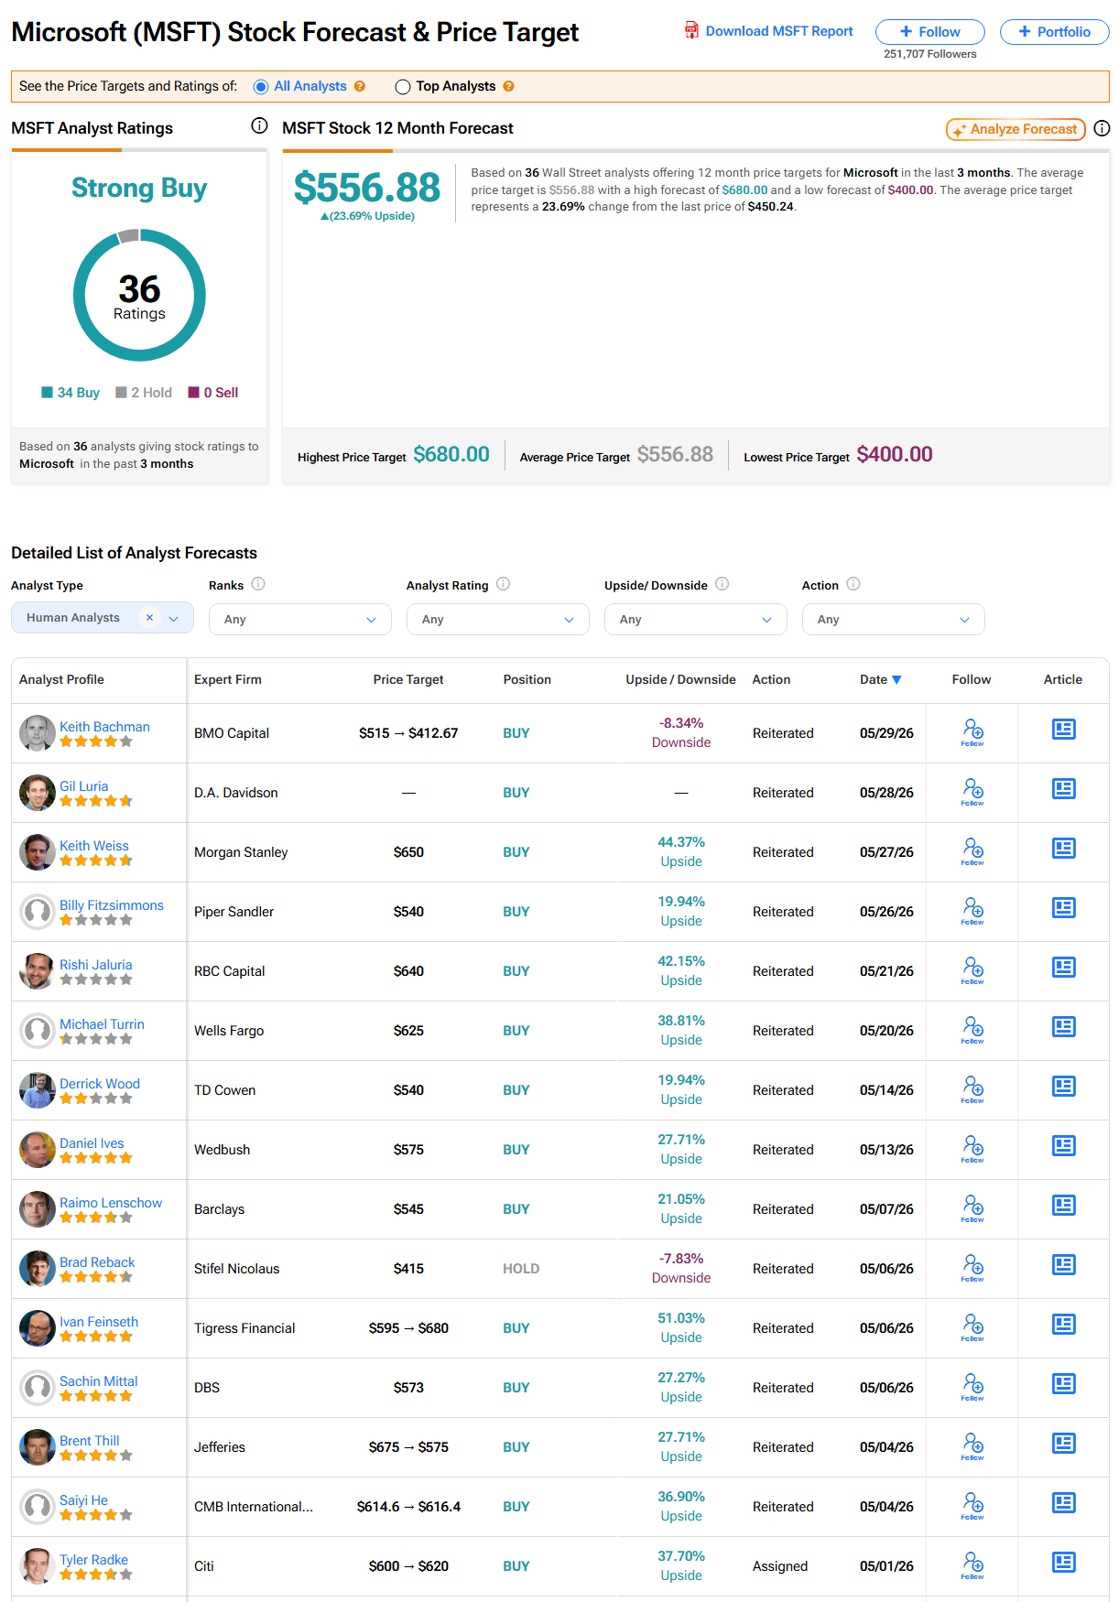This screenshot has width=1119, height=1602.
Task: Click info icon next to Action filter
Action: click(x=853, y=584)
